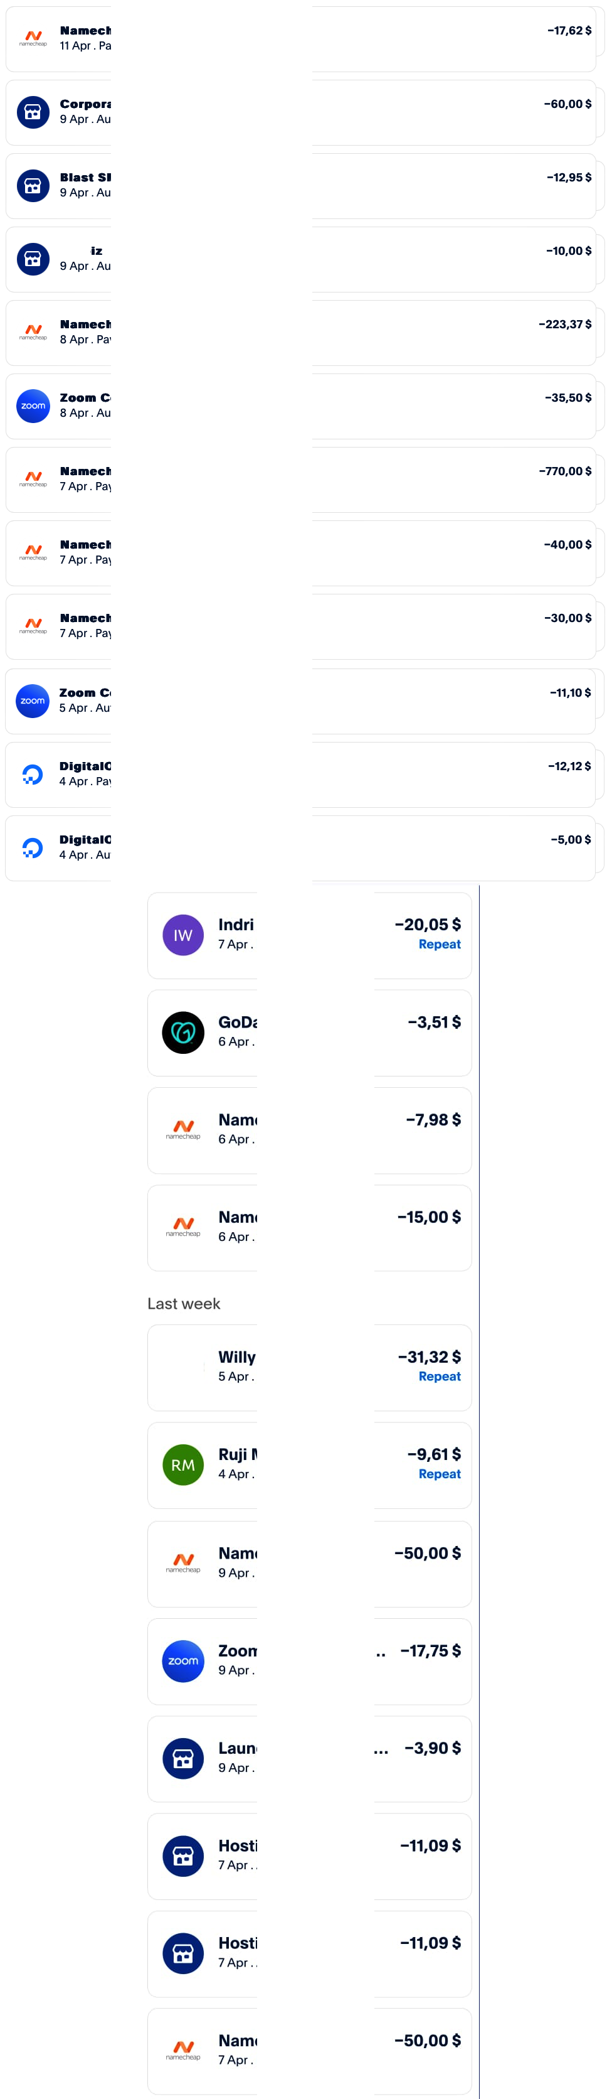Image resolution: width=612 pixels, height=2099 pixels.
Task: Choose Repeat under -9,61 $ Ruji payment
Action: point(440,1474)
